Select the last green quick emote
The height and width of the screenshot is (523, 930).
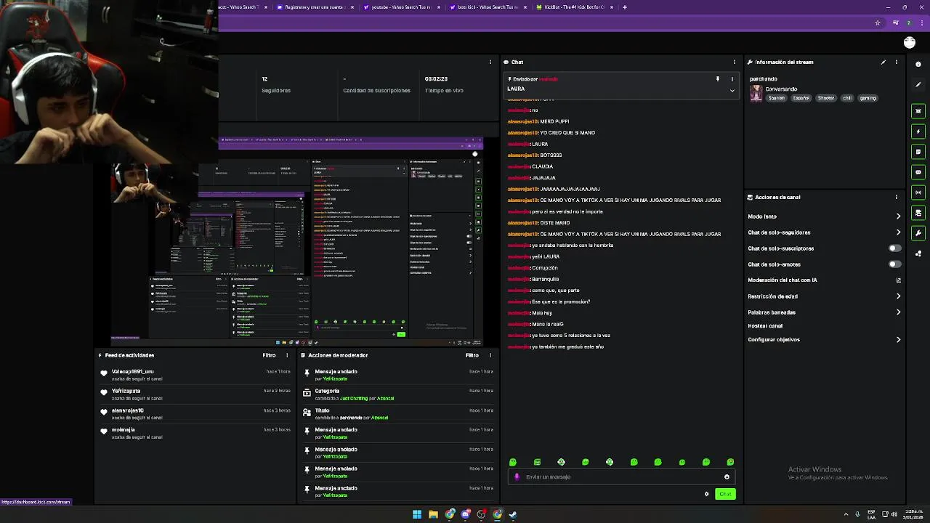pyautogui.click(x=730, y=462)
